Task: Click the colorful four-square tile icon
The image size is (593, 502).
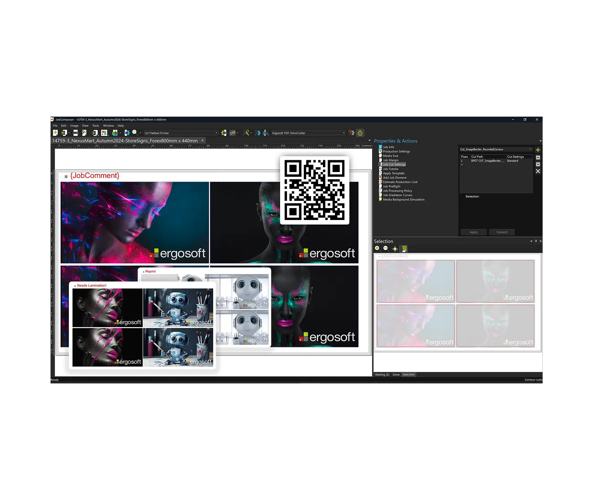Action: point(104,133)
